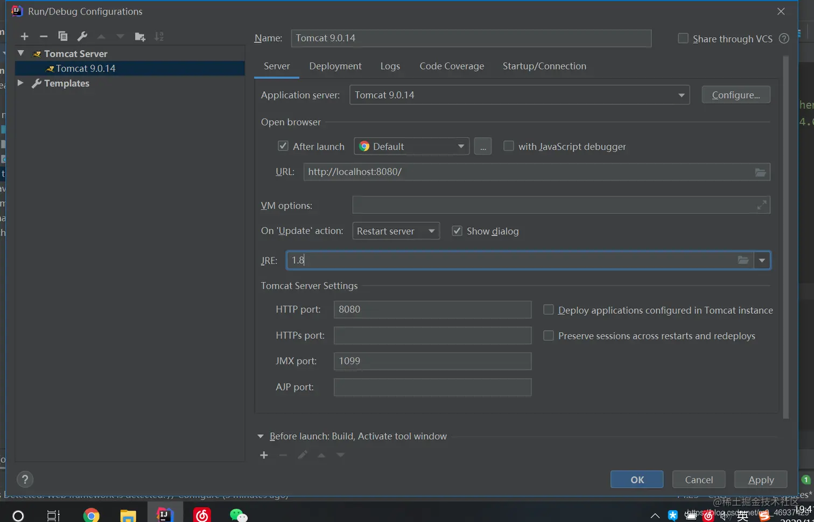
Task: Switch to the Server tab
Action: [x=277, y=66]
